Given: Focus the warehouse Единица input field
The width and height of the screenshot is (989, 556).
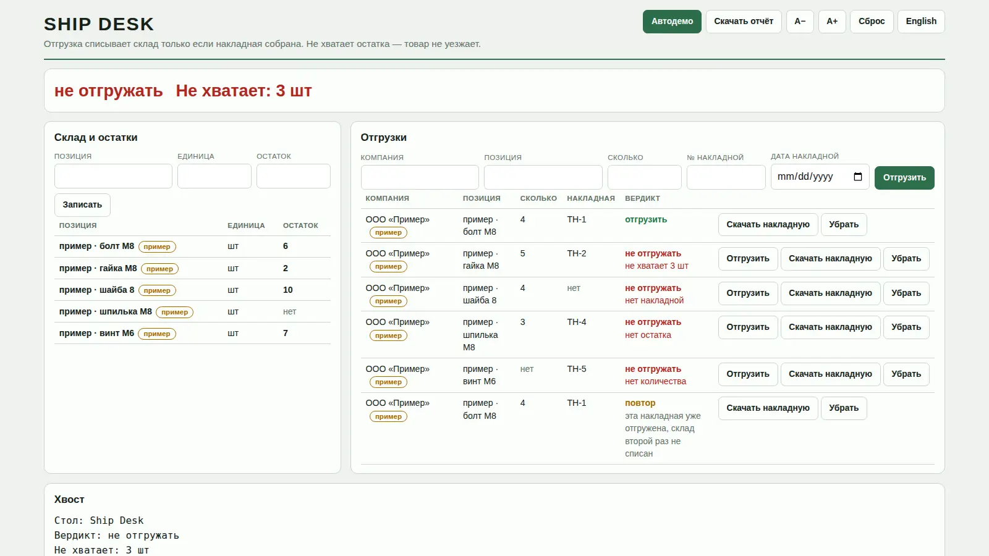Looking at the screenshot, I should pyautogui.click(x=214, y=176).
